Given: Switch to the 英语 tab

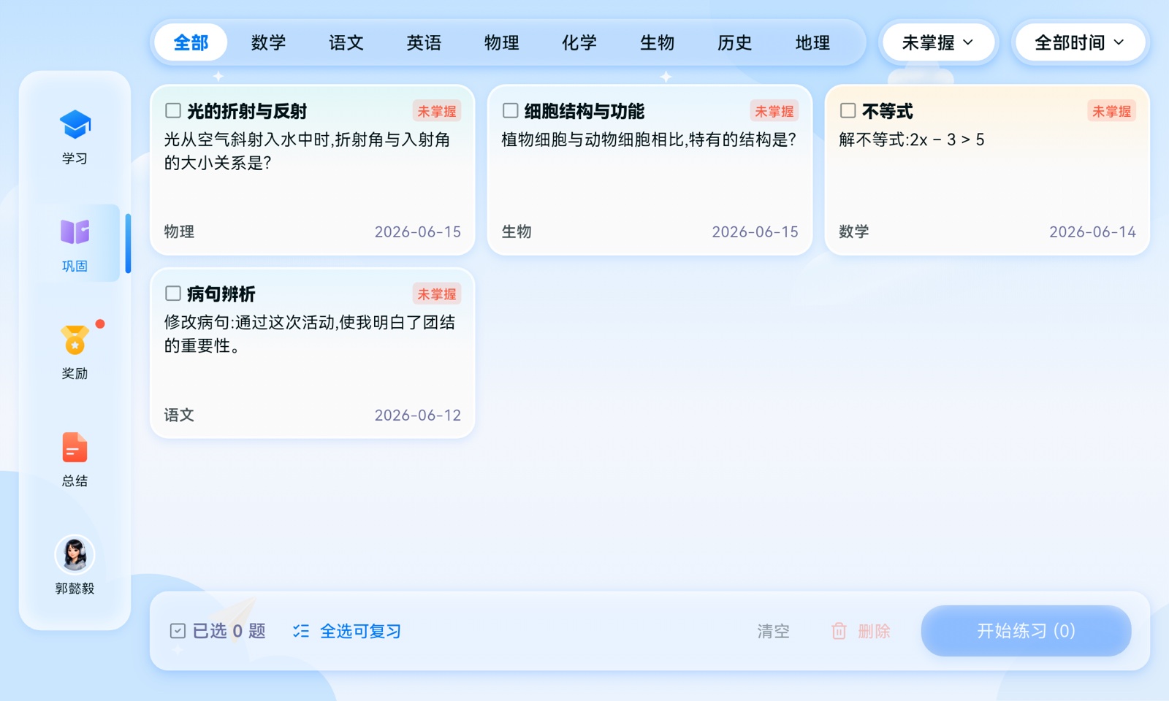Looking at the screenshot, I should click(x=424, y=43).
